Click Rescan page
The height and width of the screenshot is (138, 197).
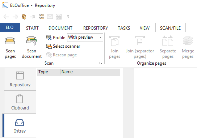(62, 55)
